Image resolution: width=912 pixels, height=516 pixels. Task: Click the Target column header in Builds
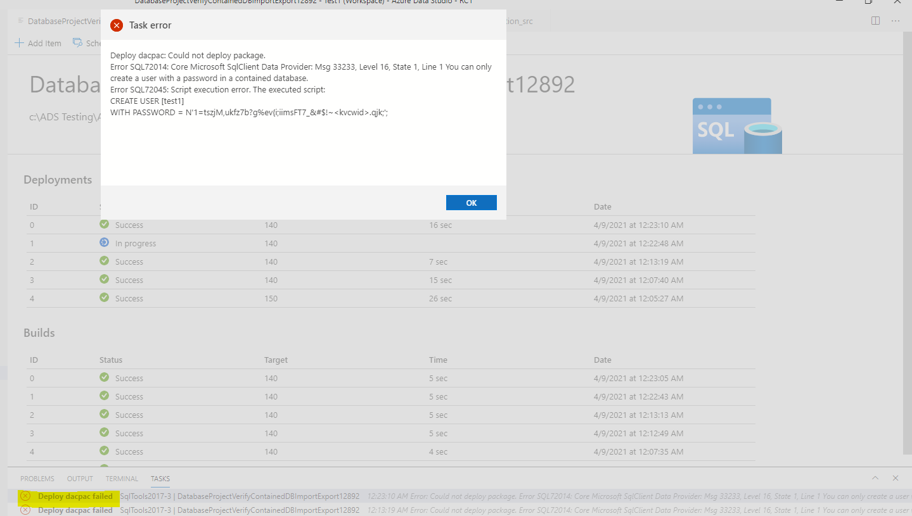click(x=276, y=360)
